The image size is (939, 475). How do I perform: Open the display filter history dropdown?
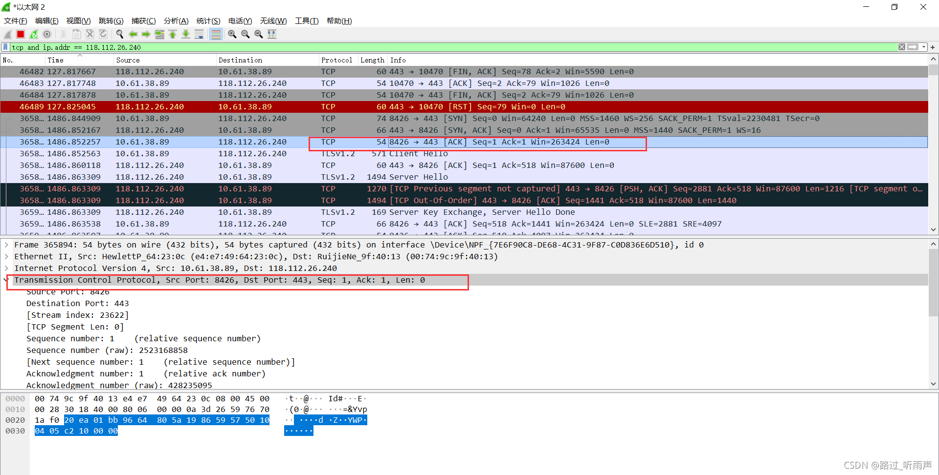pyautogui.click(x=924, y=47)
